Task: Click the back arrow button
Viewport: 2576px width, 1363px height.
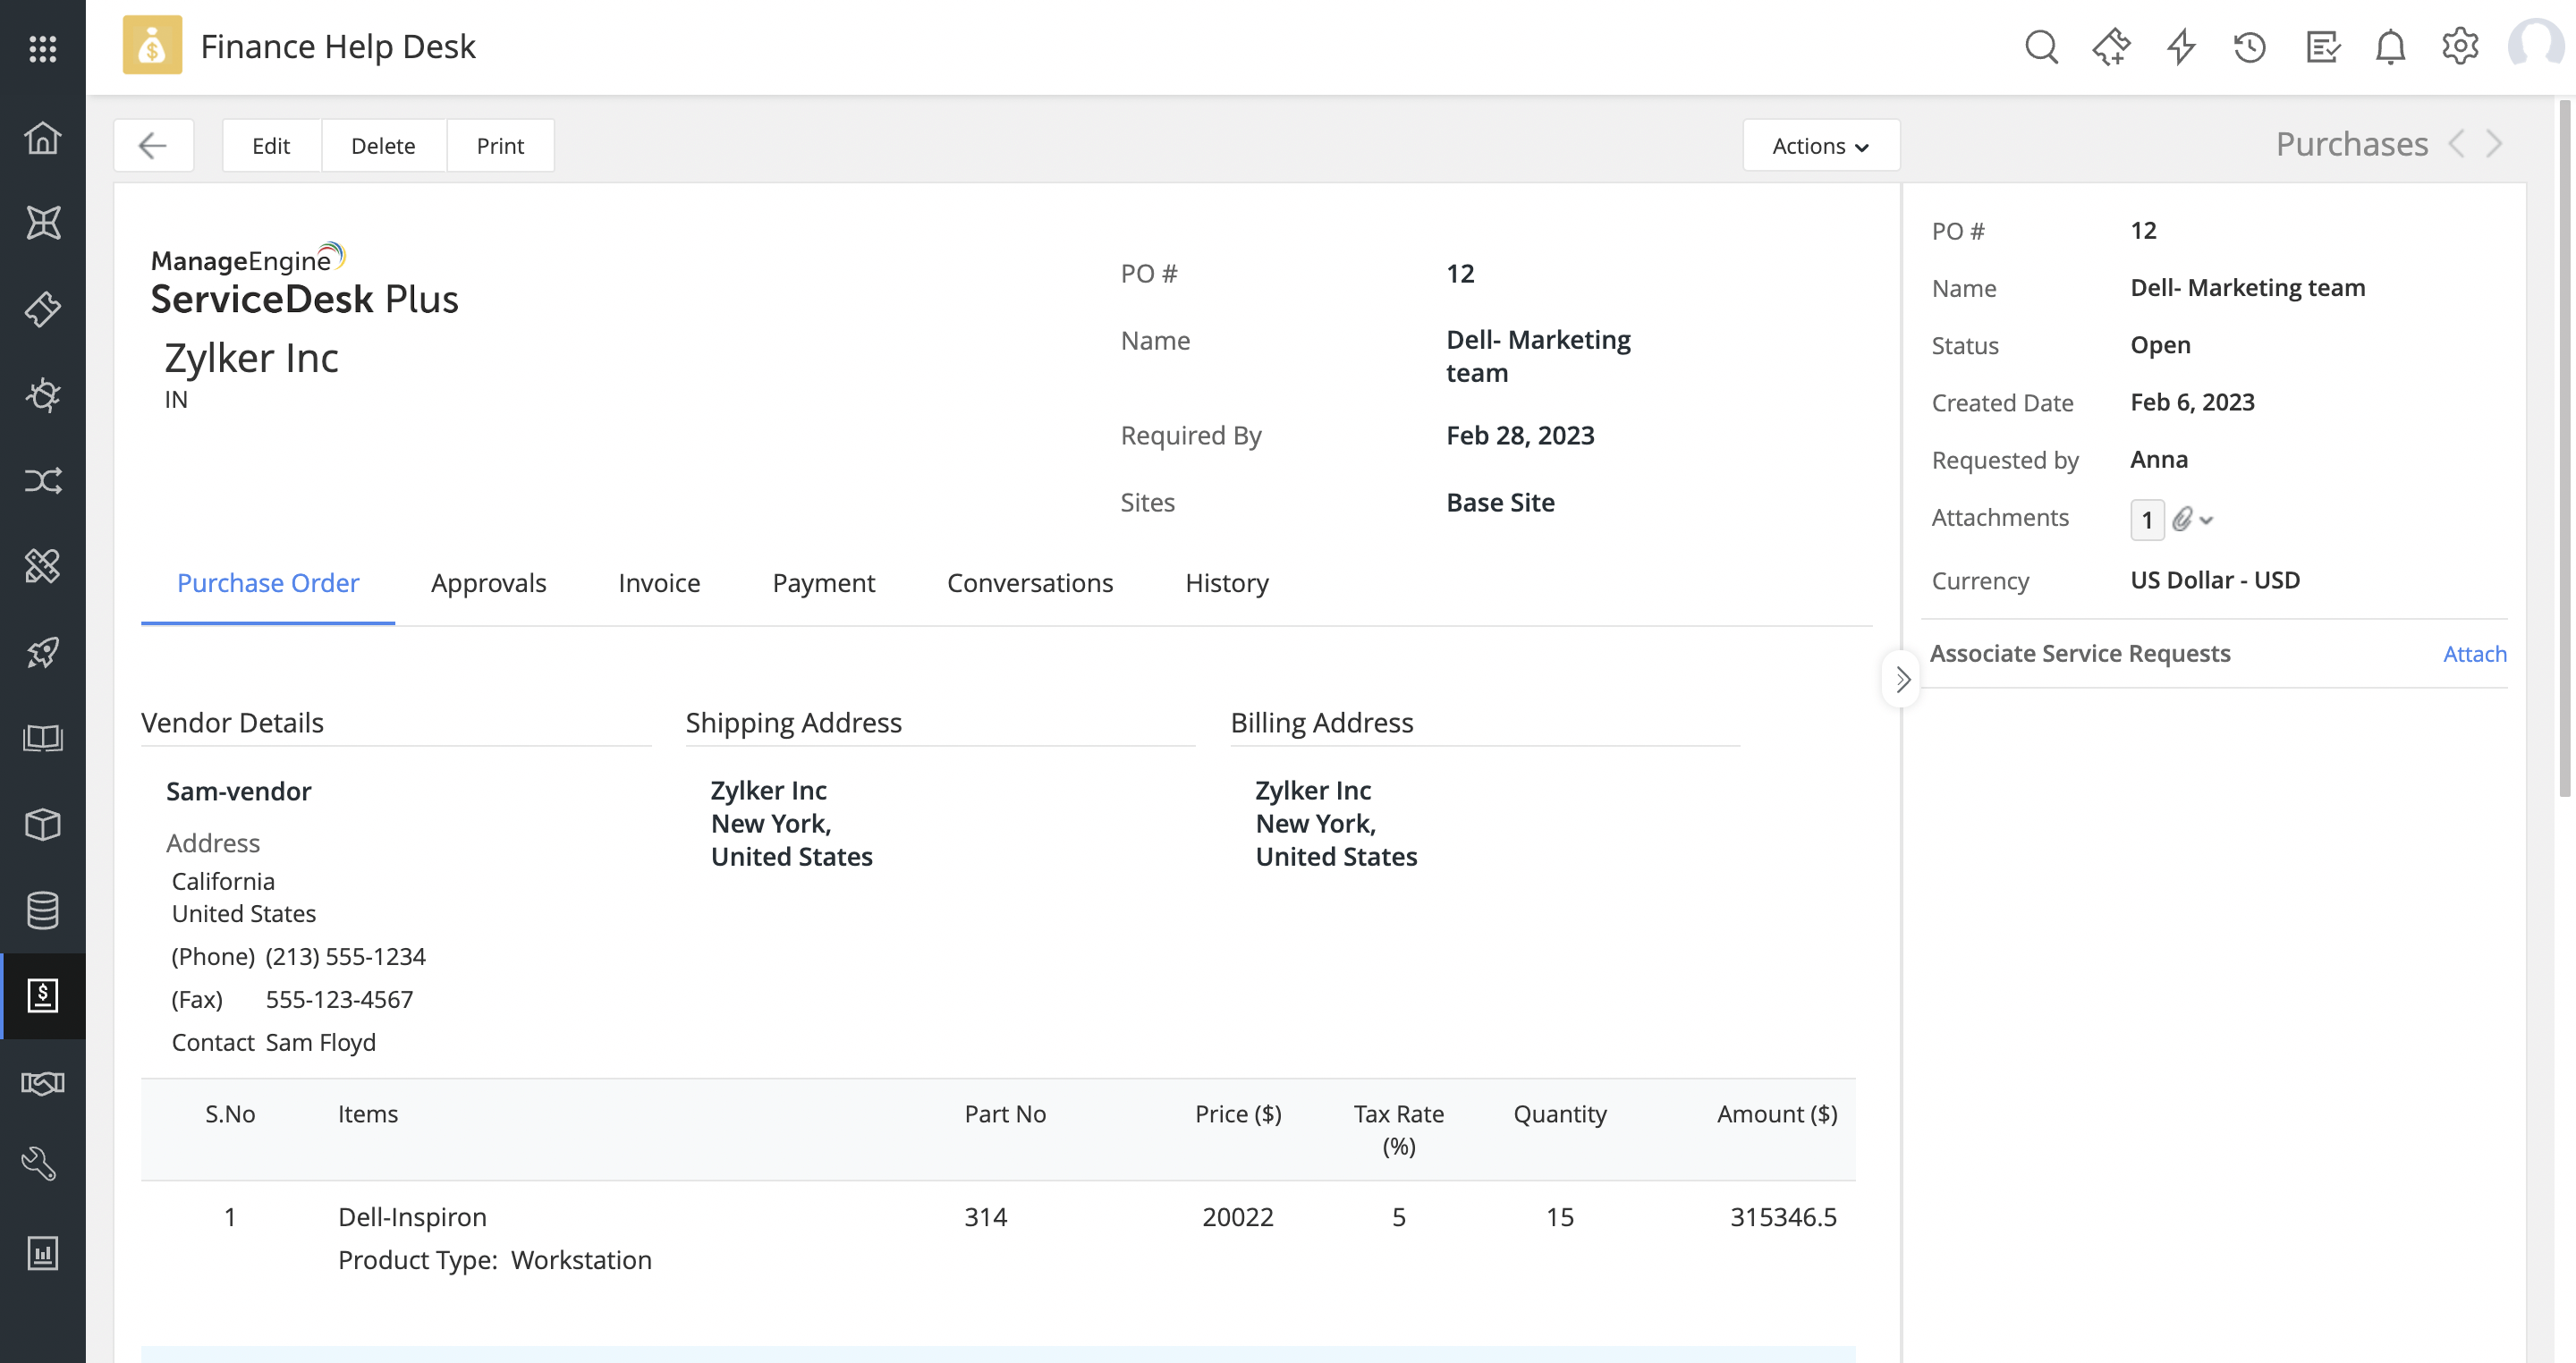Action: 153,146
